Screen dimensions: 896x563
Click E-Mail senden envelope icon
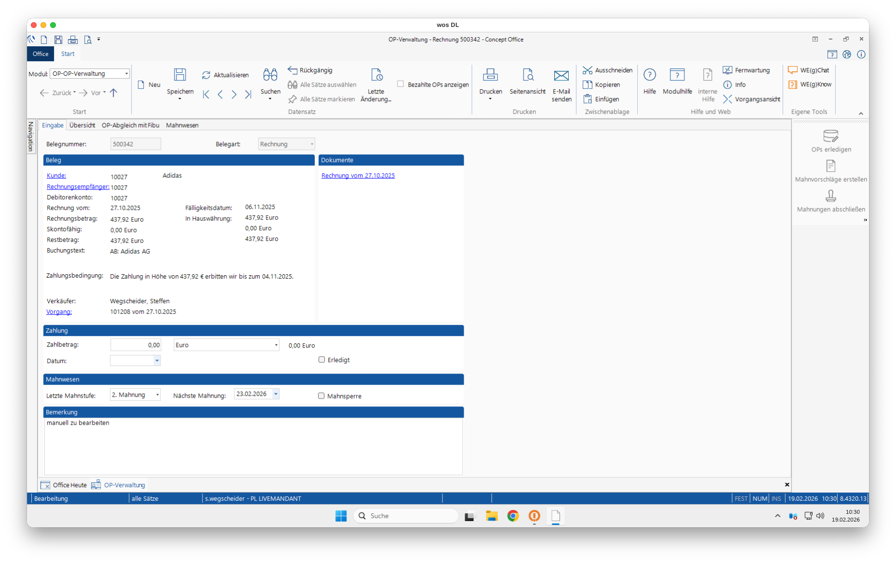pos(561,75)
